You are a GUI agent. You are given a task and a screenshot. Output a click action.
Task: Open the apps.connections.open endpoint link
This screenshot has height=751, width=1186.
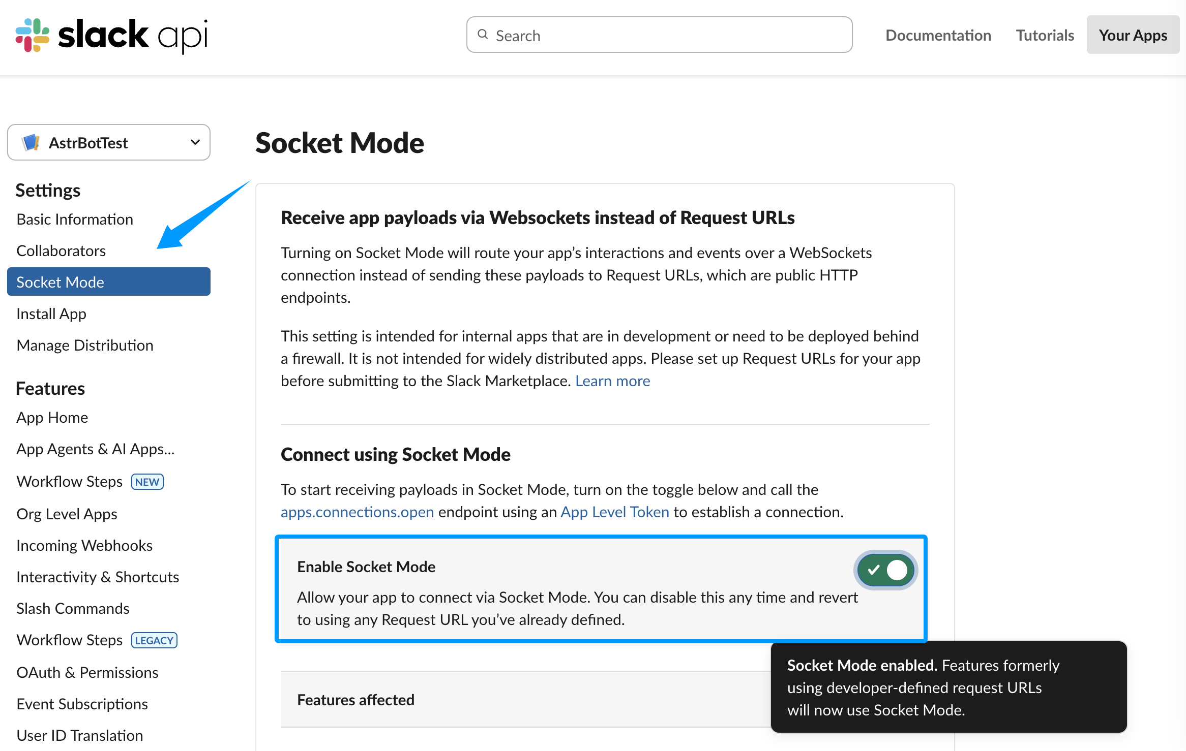[x=357, y=512]
